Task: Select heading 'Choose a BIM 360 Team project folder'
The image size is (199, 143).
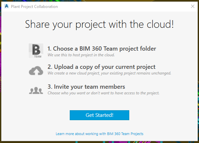Action: pos(102,49)
